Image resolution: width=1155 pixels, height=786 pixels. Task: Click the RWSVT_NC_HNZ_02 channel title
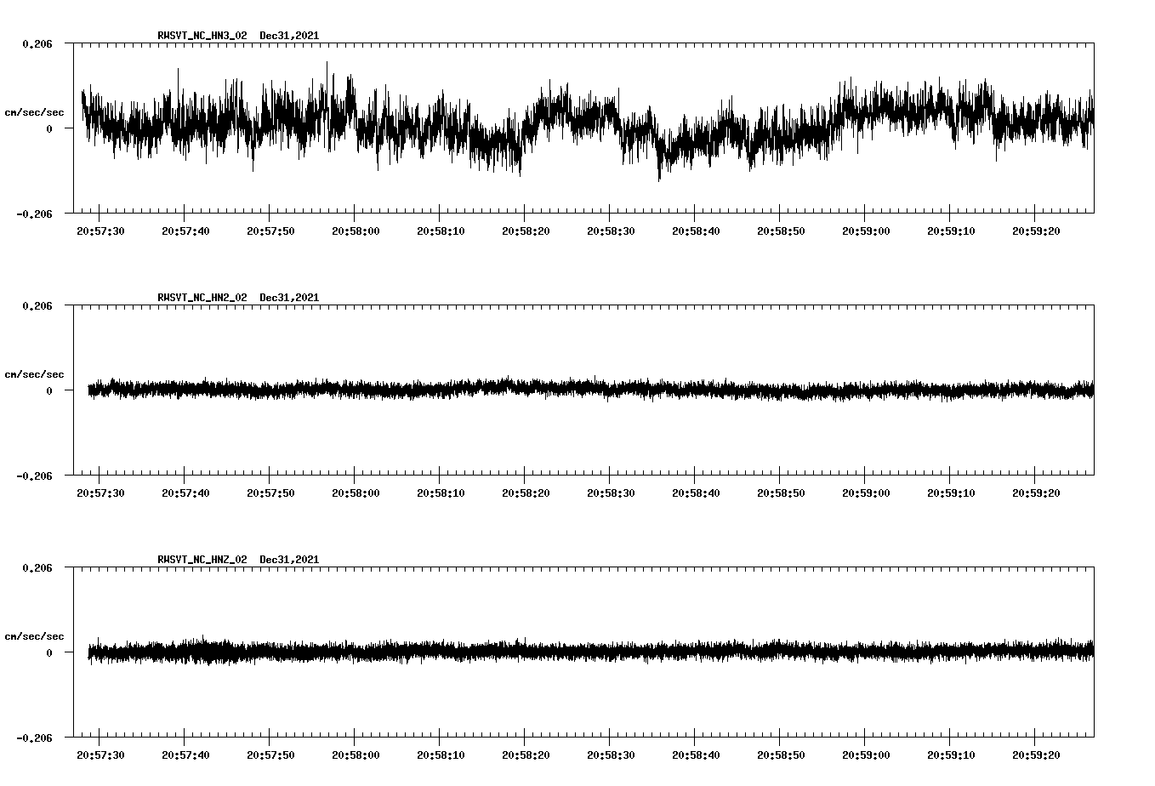coord(202,560)
